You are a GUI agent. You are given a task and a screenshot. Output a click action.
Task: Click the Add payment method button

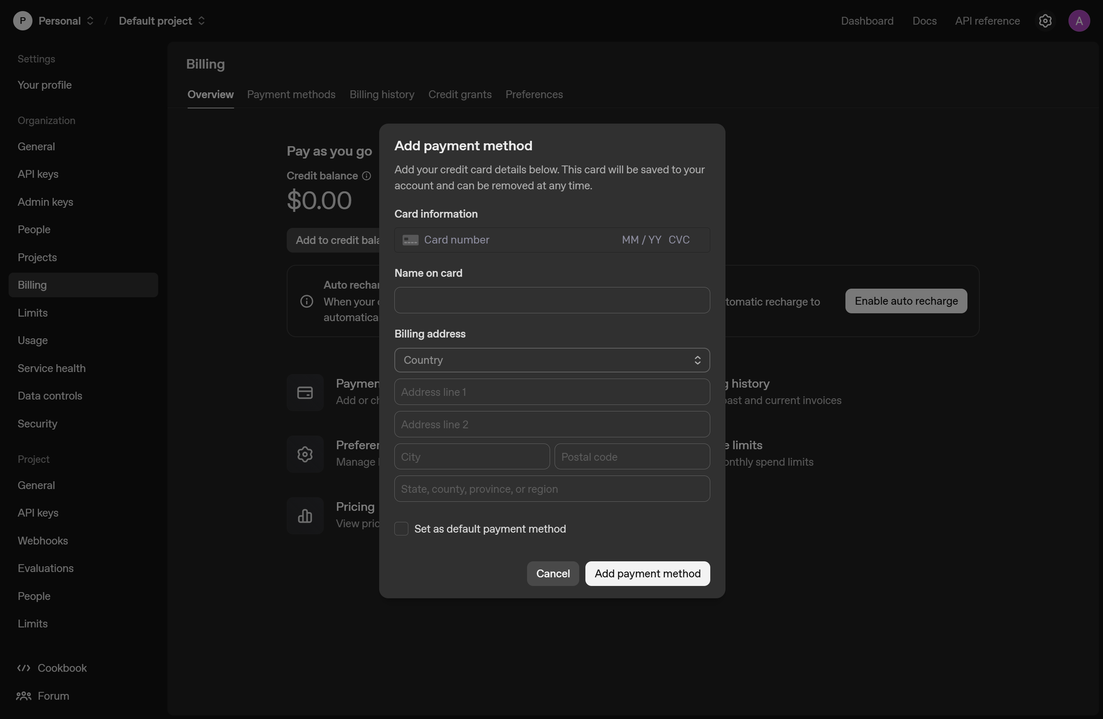(647, 573)
